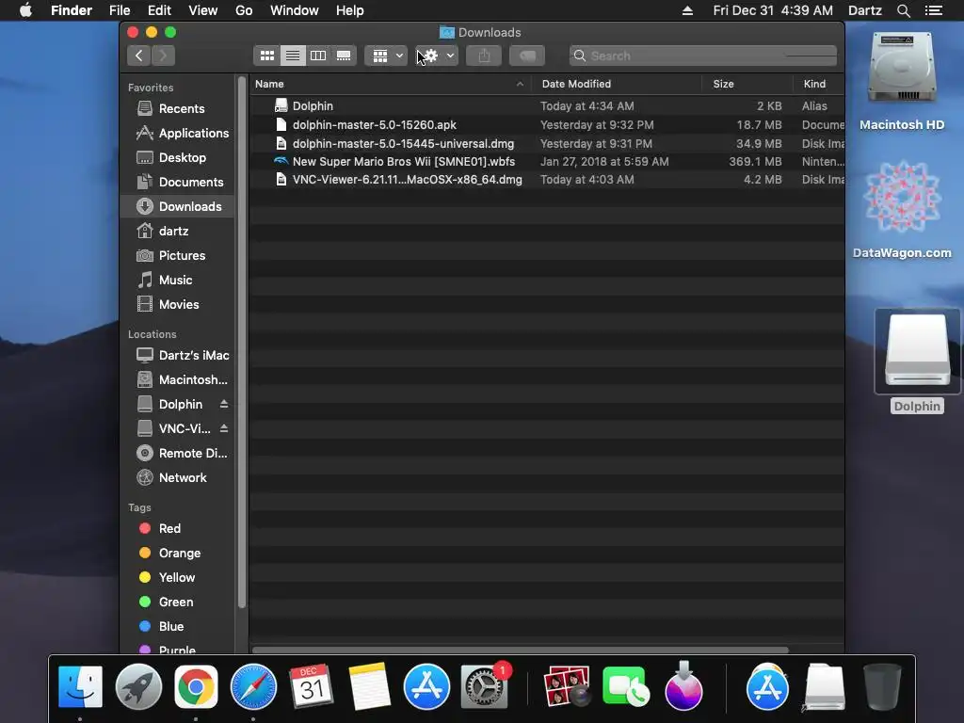Switch Finder to column view

(x=318, y=56)
